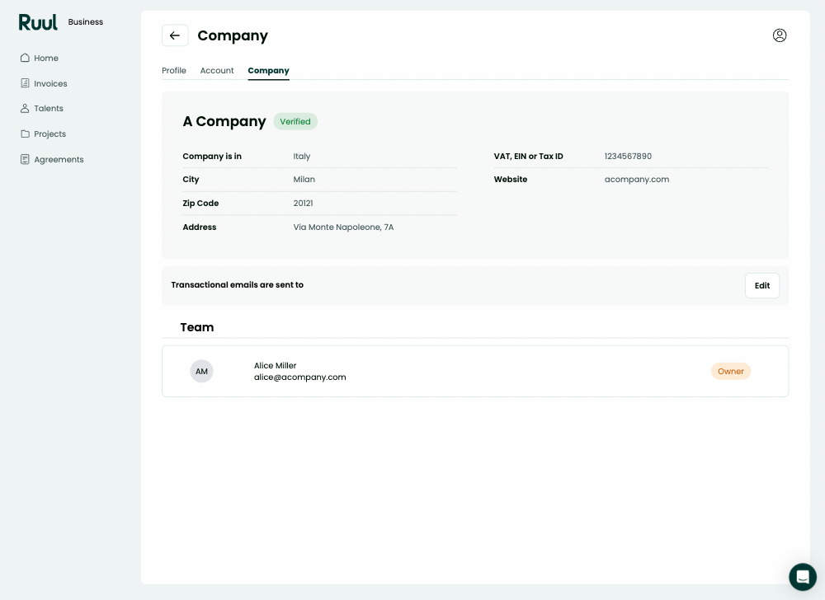Click the Agreements sidebar icon

tap(25, 159)
